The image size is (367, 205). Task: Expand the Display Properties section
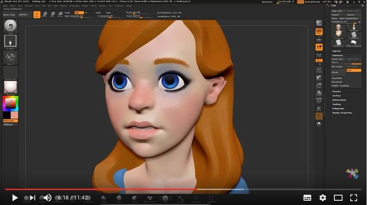click(342, 113)
